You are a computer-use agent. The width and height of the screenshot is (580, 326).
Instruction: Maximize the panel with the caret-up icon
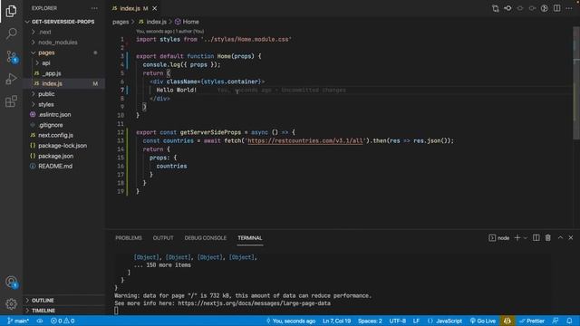(560, 237)
